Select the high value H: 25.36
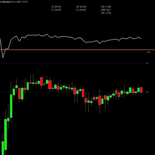Screen dimensions: 155x155 coord(81,7)
